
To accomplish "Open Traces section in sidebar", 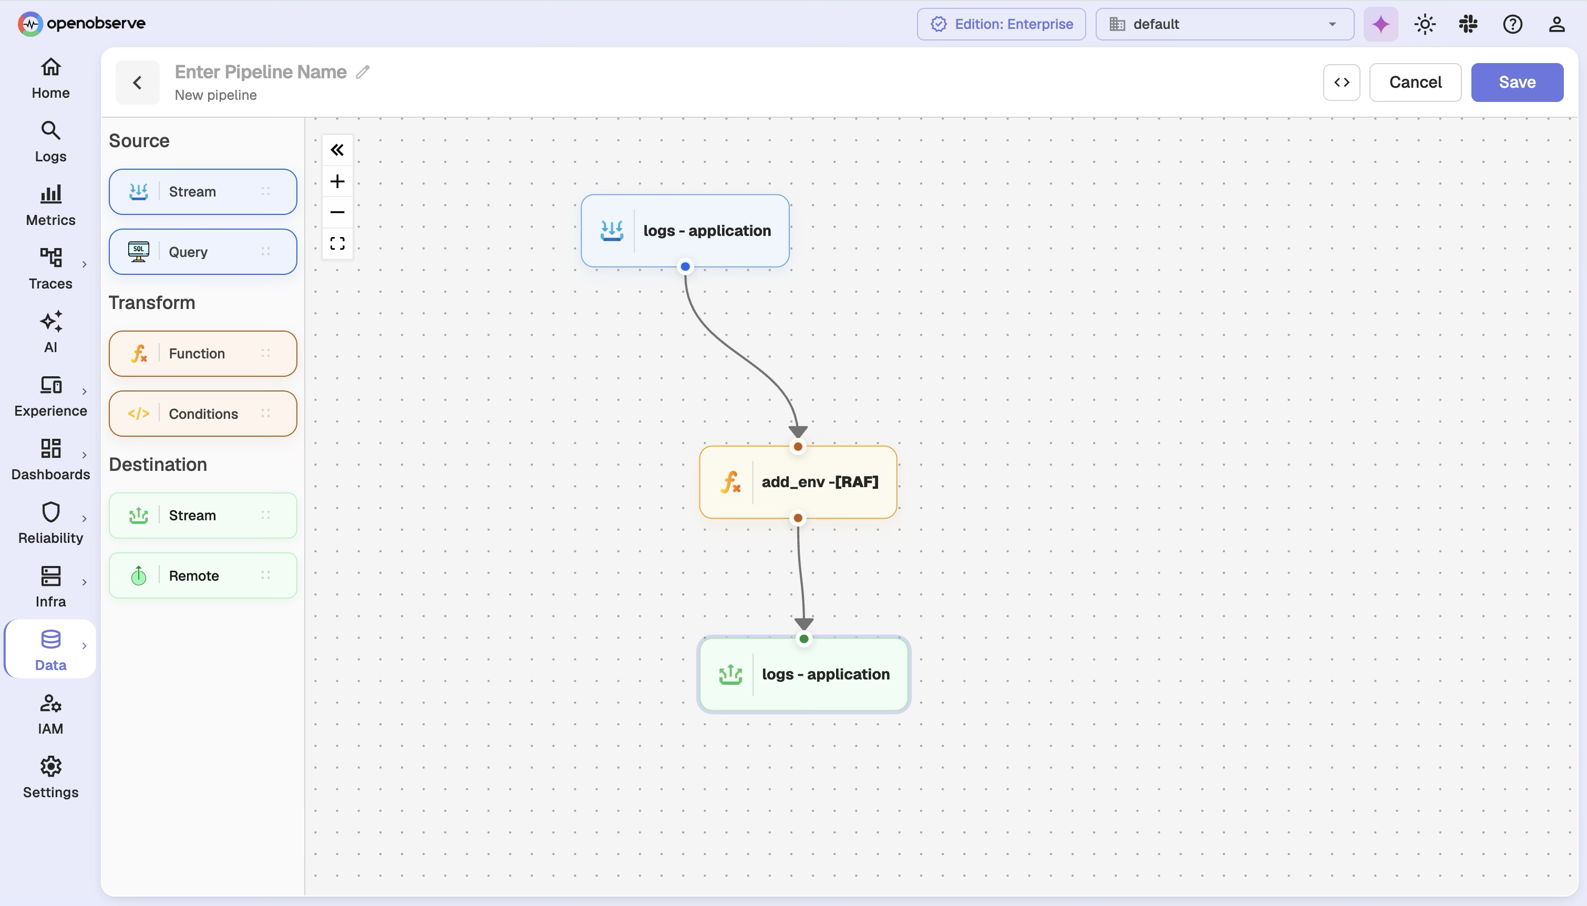I will coord(50,269).
